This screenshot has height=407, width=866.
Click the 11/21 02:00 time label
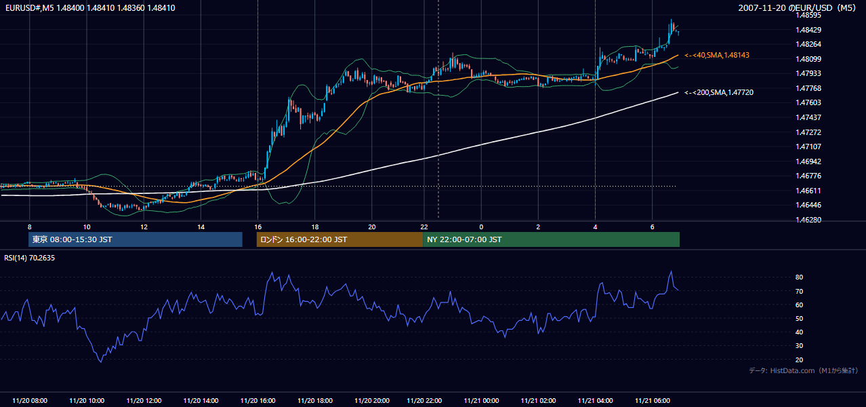tap(538, 401)
